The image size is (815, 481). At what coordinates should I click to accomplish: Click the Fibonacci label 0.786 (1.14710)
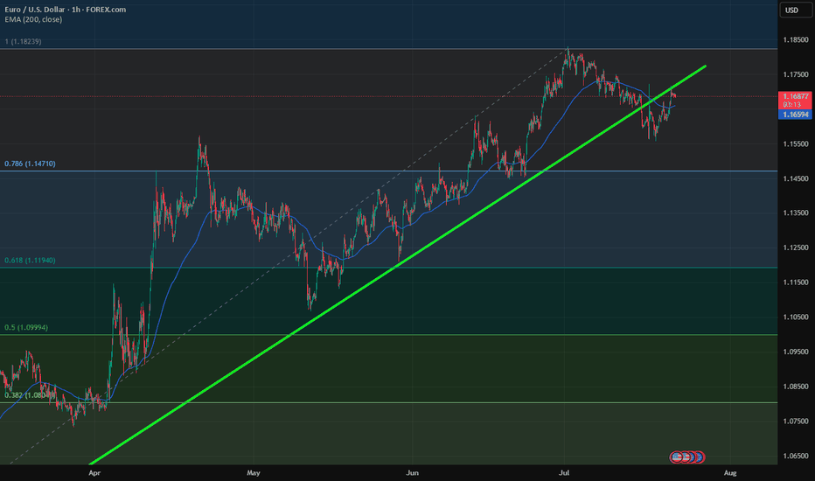(30, 164)
